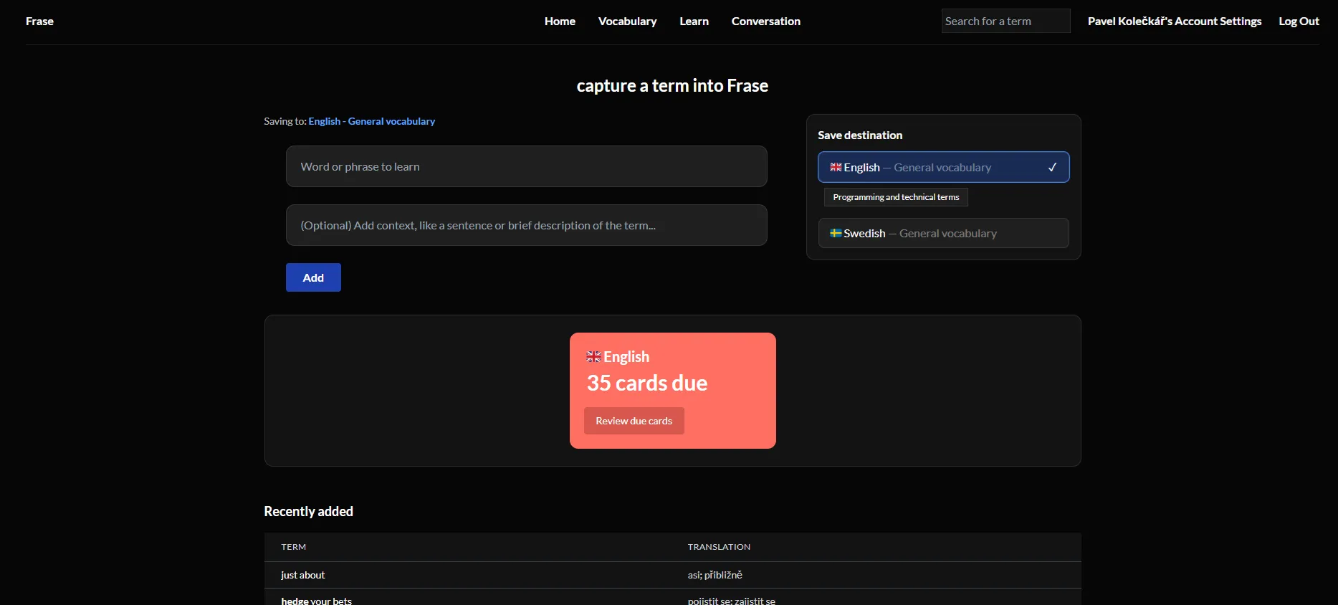Click the 35 cards due heading
The image size is (1338, 605).
point(647,383)
